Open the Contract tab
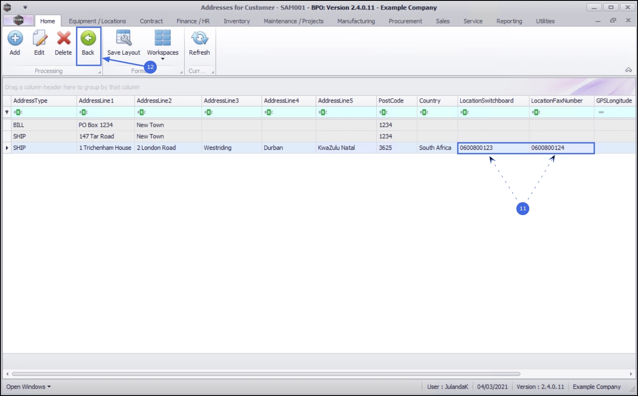The height and width of the screenshot is (396, 638). coord(152,21)
